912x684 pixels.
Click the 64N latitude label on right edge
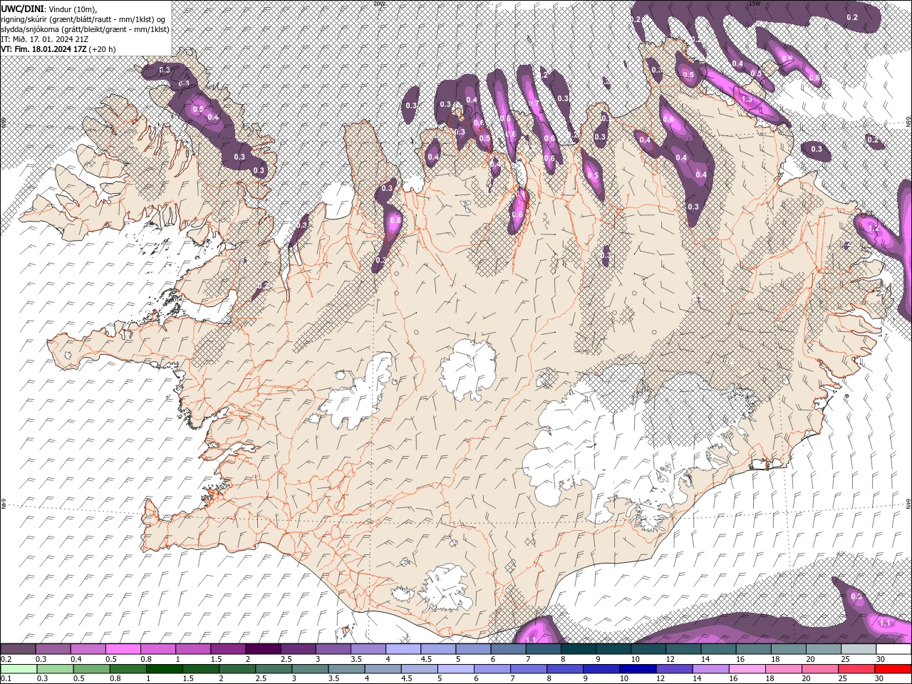click(908, 504)
